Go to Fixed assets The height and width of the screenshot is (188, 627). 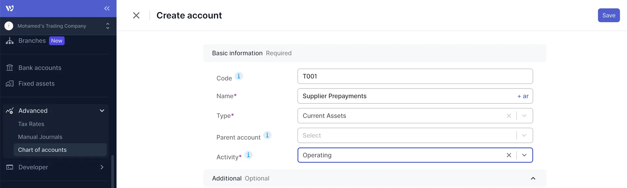click(x=37, y=84)
